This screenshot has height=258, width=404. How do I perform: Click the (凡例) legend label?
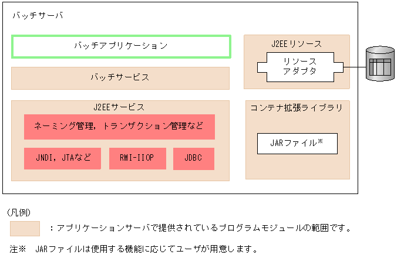[18, 212]
